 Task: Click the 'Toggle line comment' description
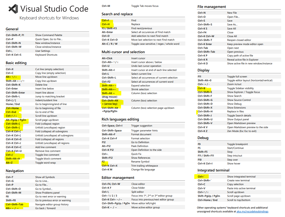[47, 155]
